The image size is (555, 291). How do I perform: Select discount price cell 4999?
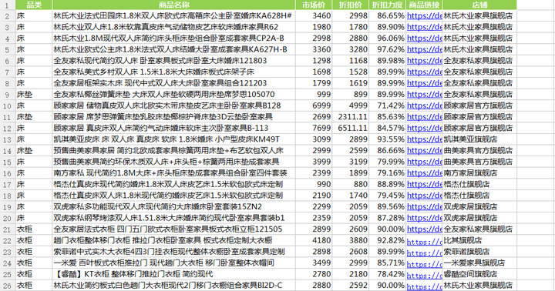click(x=351, y=105)
